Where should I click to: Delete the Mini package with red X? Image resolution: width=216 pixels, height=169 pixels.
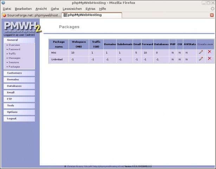(209, 52)
